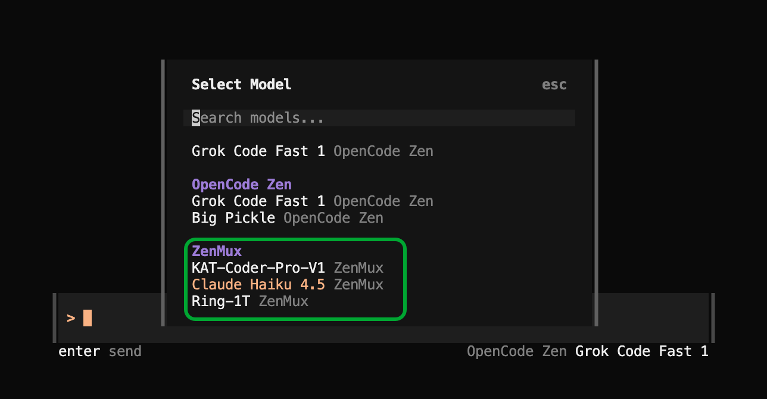This screenshot has height=399, width=767.
Task: Pick the KAT-Coder-Pro-V1 model
Action: point(258,268)
